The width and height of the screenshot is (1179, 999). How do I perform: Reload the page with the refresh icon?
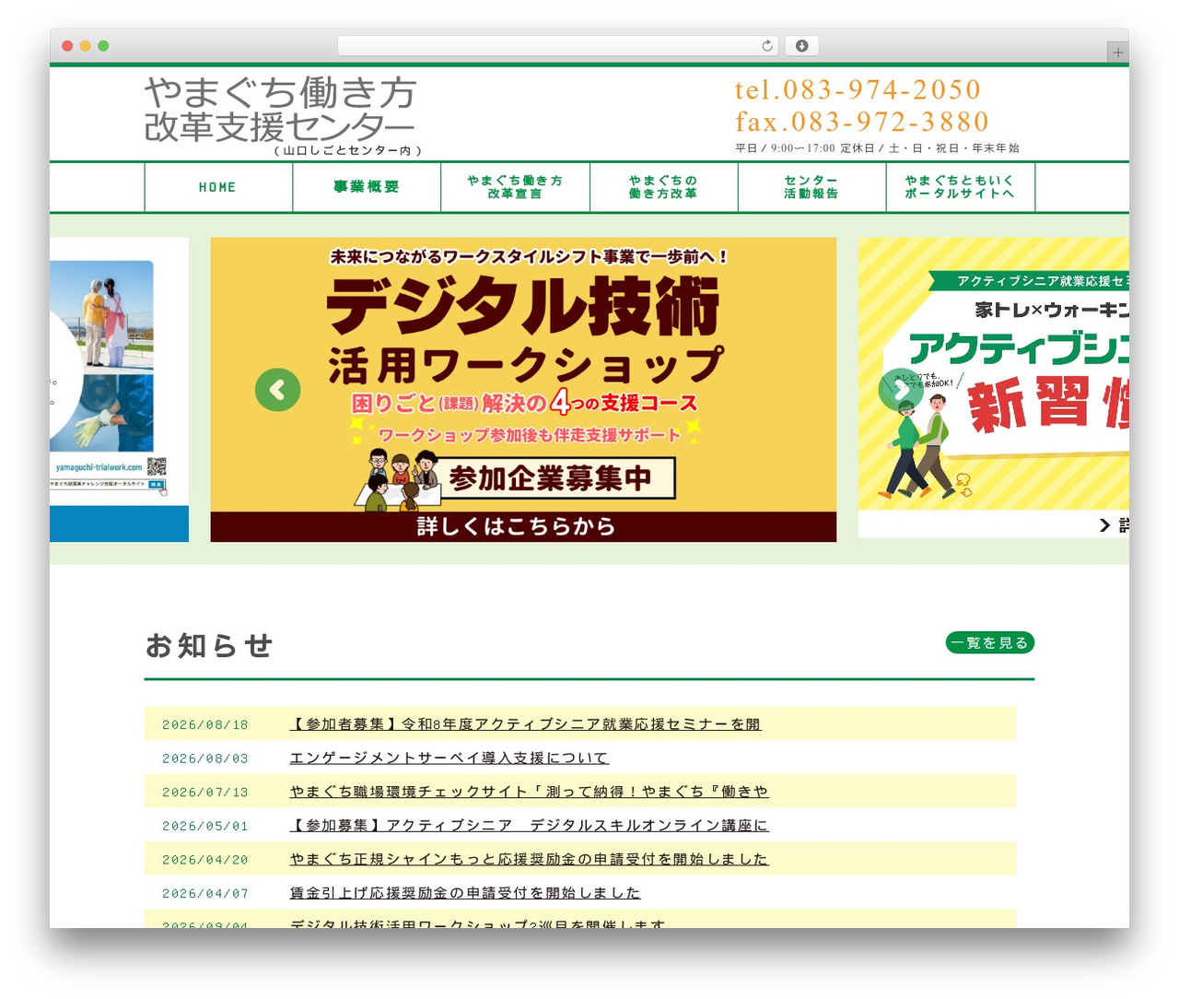(767, 46)
